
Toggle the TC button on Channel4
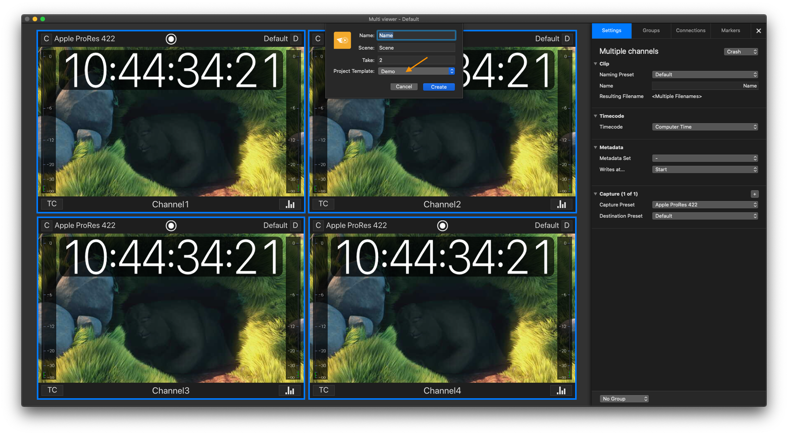coord(324,390)
